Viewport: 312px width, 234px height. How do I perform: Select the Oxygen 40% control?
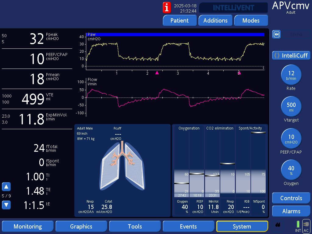[291, 170]
